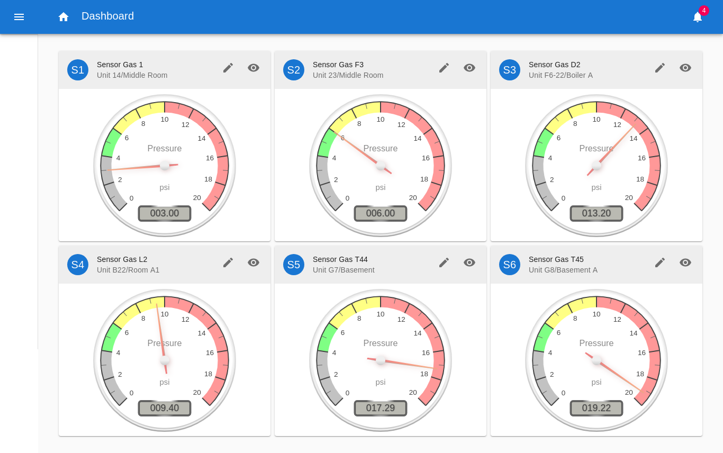Click the 003.00 gauge readout

165,213
